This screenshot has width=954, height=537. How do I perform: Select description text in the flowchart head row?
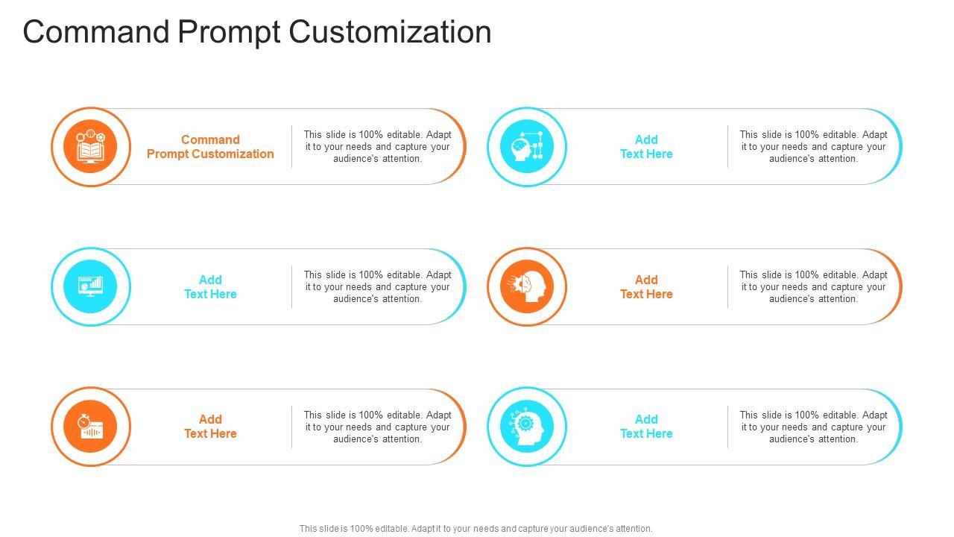coord(813,147)
